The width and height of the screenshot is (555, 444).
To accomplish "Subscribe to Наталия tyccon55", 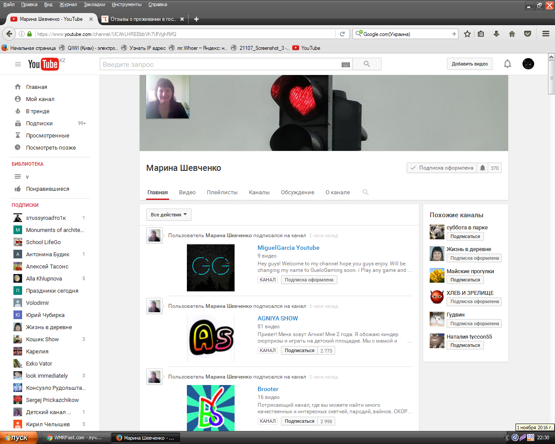I will point(465,345).
